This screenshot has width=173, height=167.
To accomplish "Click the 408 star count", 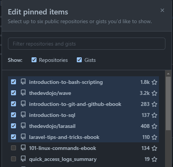I will [145, 126].
